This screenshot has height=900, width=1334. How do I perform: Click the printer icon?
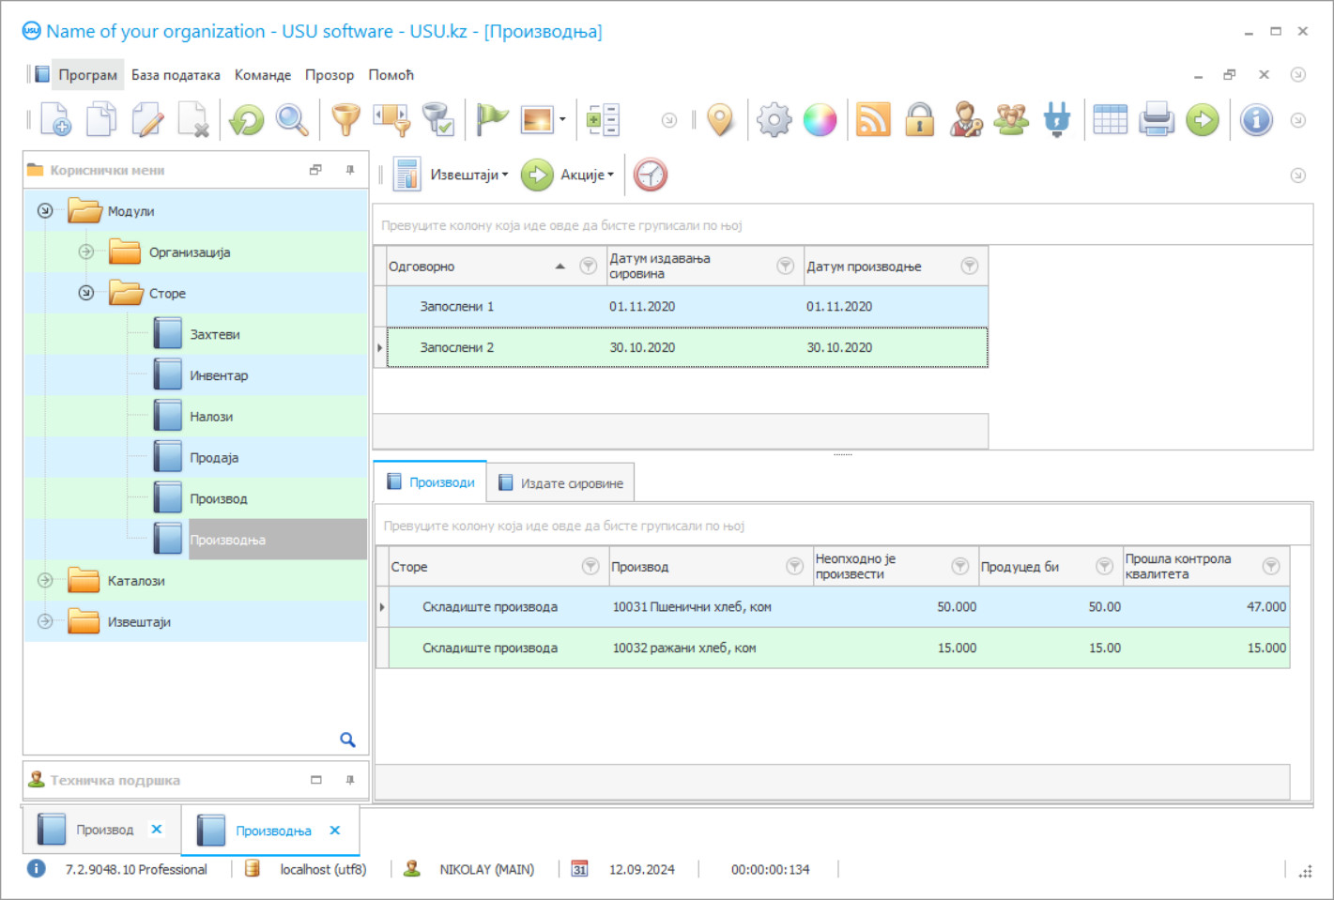pyautogui.click(x=1156, y=119)
